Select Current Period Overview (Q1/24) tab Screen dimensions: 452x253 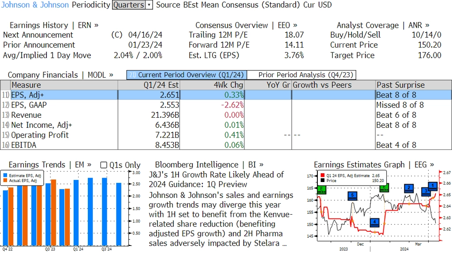click(x=187, y=75)
